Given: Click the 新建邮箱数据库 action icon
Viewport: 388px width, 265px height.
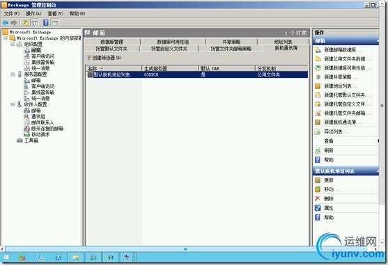Looking at the screenshot, I should tap(318, 50).
